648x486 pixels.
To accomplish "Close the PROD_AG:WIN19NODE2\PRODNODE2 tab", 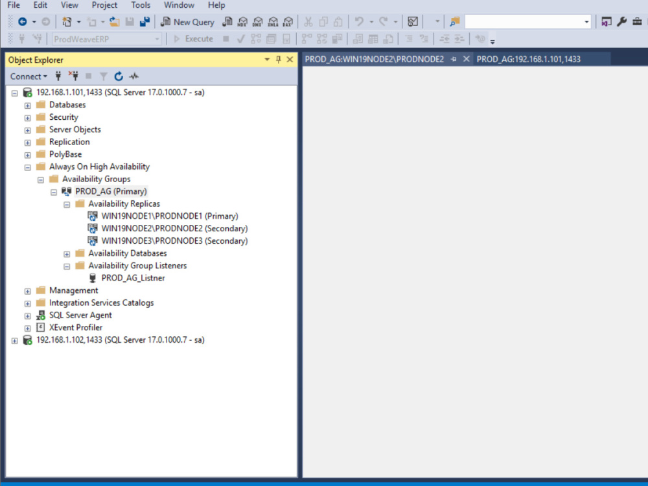I will tap(466, 59).
